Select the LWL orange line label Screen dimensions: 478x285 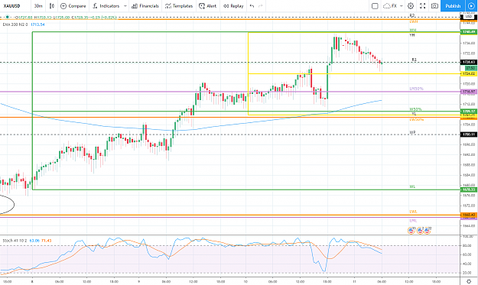click(x=413, y=212)
